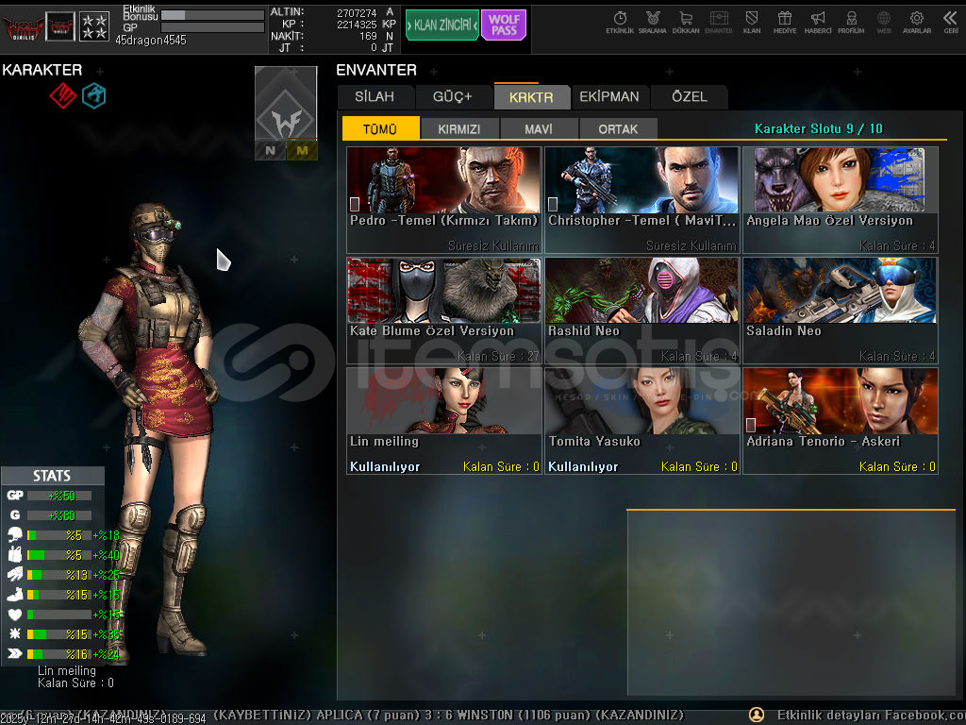Switch to the GÜÇ+ tab
Viewport: 966px width, 725px height.
(452, 97)
